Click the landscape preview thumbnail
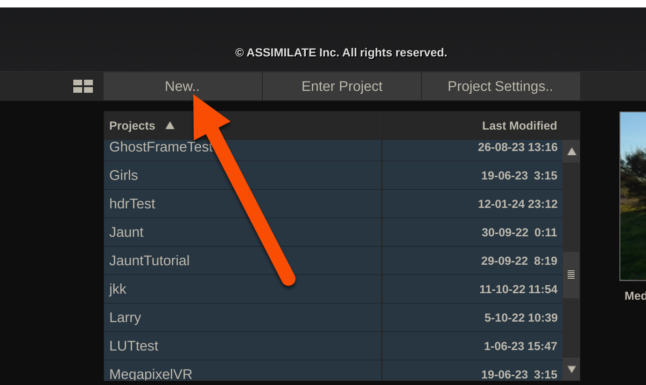 tap(633, 196)
